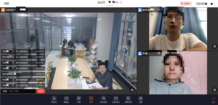Send the chat message with 发送

pyautogui.click(x=41, y=91)
